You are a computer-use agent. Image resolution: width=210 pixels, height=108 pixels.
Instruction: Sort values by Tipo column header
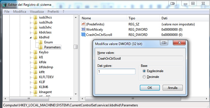coord(143,18)
